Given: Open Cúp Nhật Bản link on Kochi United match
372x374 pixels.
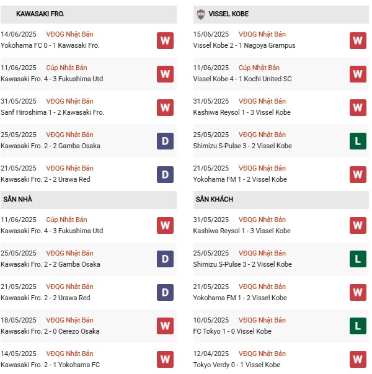Looking at the screenshot, I should coord(259,68).
